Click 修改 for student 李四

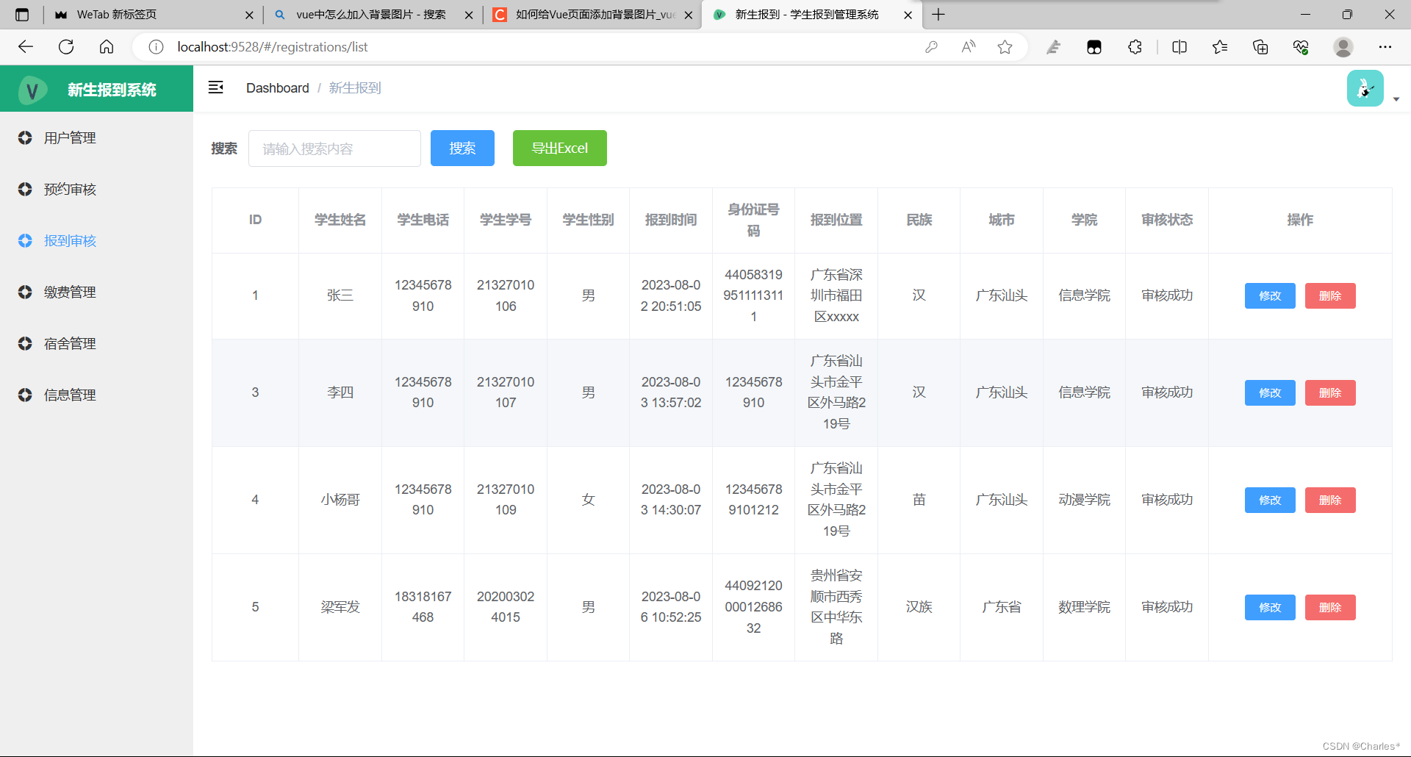point(1270,392)
